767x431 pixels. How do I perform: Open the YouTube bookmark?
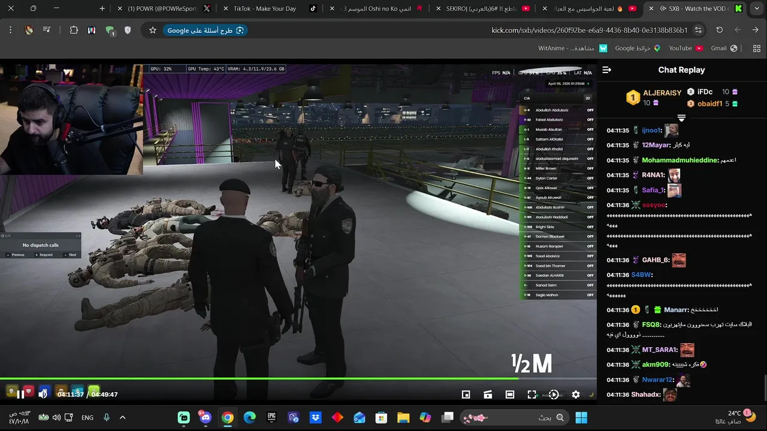coord(686,48)
